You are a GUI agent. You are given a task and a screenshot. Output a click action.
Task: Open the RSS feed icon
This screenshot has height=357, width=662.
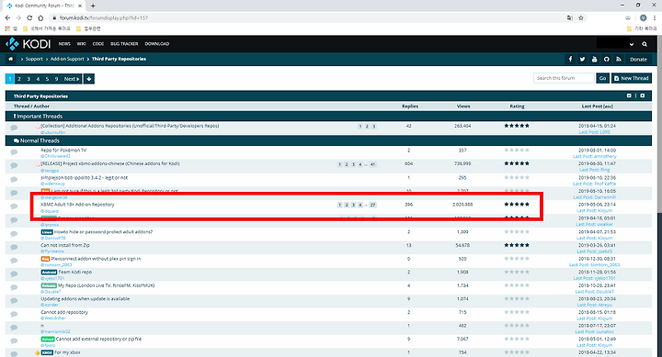point(619,60)
